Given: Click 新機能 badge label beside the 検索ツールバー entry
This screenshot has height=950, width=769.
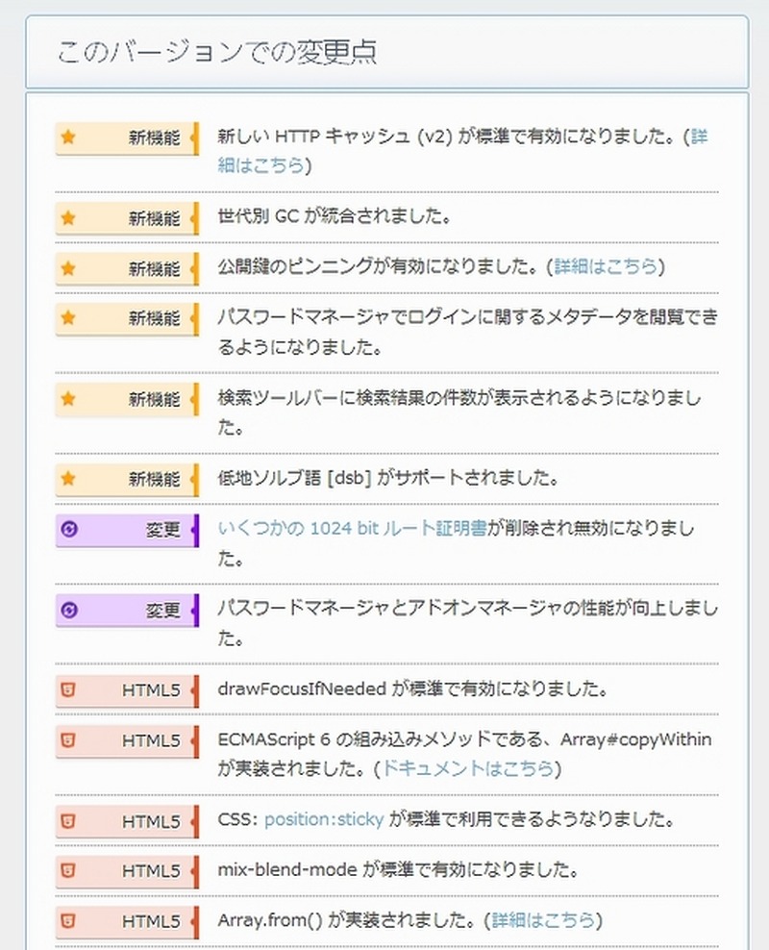Looking at the screenshot, I should click(154, 398).
